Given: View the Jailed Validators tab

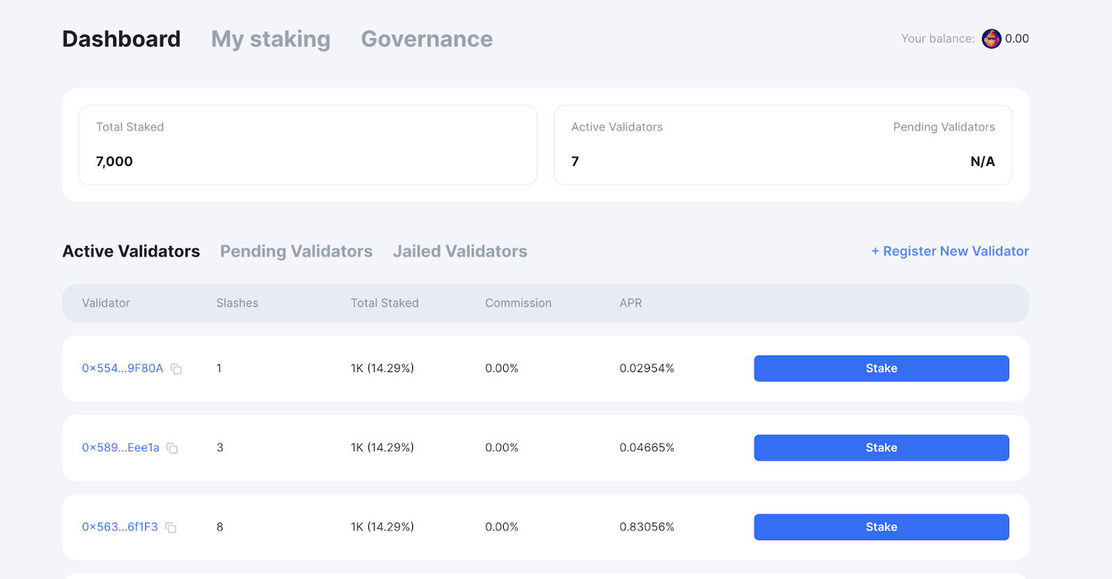Looking at the screenshot, I should click(460, 251).
